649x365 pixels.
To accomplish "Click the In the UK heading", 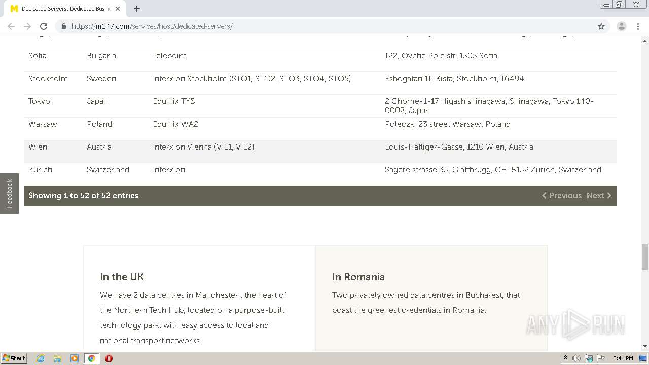I will [122, 277].
